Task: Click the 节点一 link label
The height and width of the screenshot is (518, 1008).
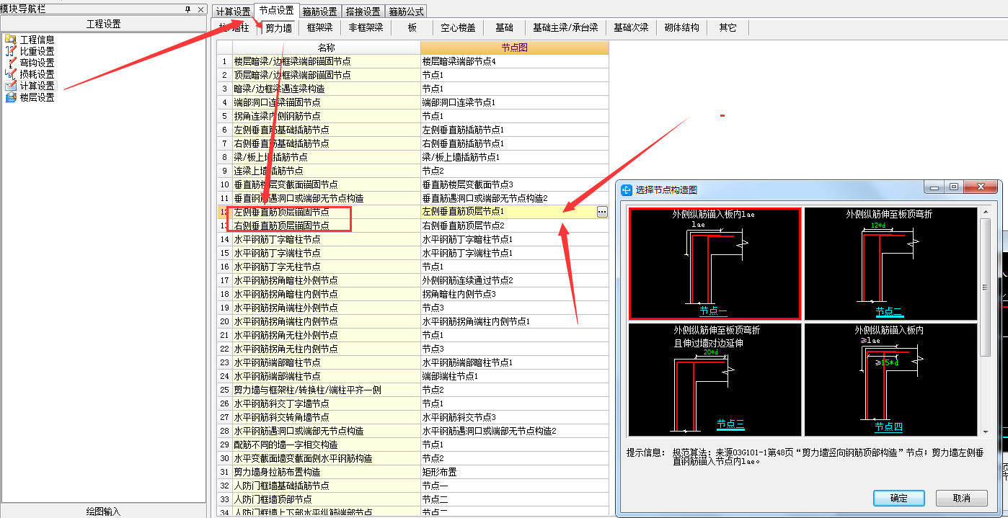Action: click(713, 311)
